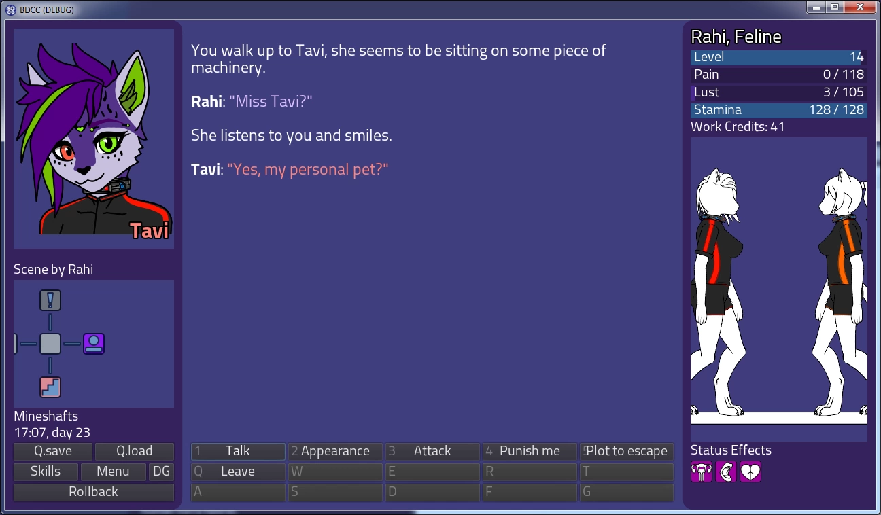
Task: Click the fertility status effect icon
Action: tap(702, 472)
